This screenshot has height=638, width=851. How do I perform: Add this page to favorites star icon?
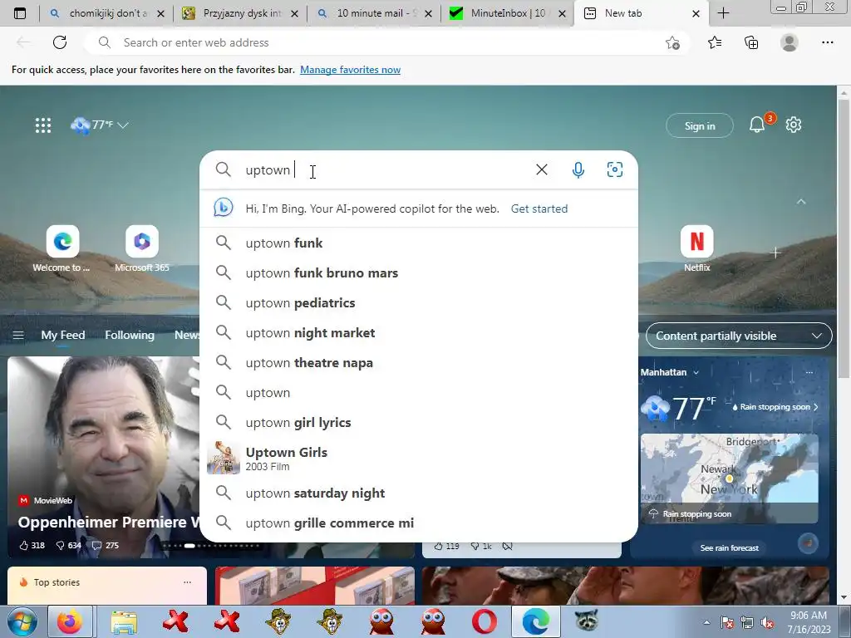click(x=672, y=43)
